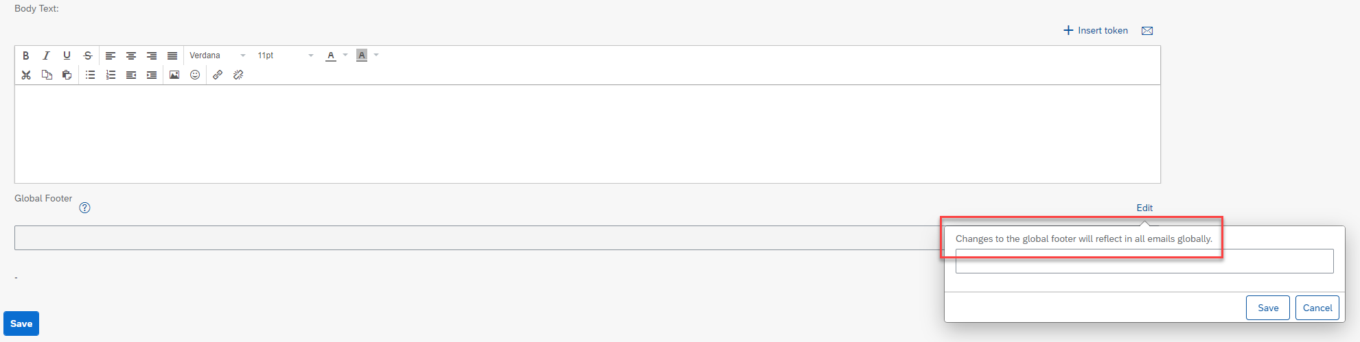Insert an image into body
Screen dimensions: 1360x342
(174, 75)
